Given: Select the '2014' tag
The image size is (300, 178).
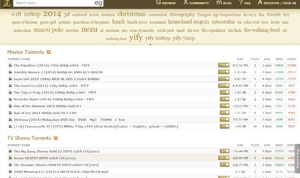Looking at the screenshot, I should [52, 14].
